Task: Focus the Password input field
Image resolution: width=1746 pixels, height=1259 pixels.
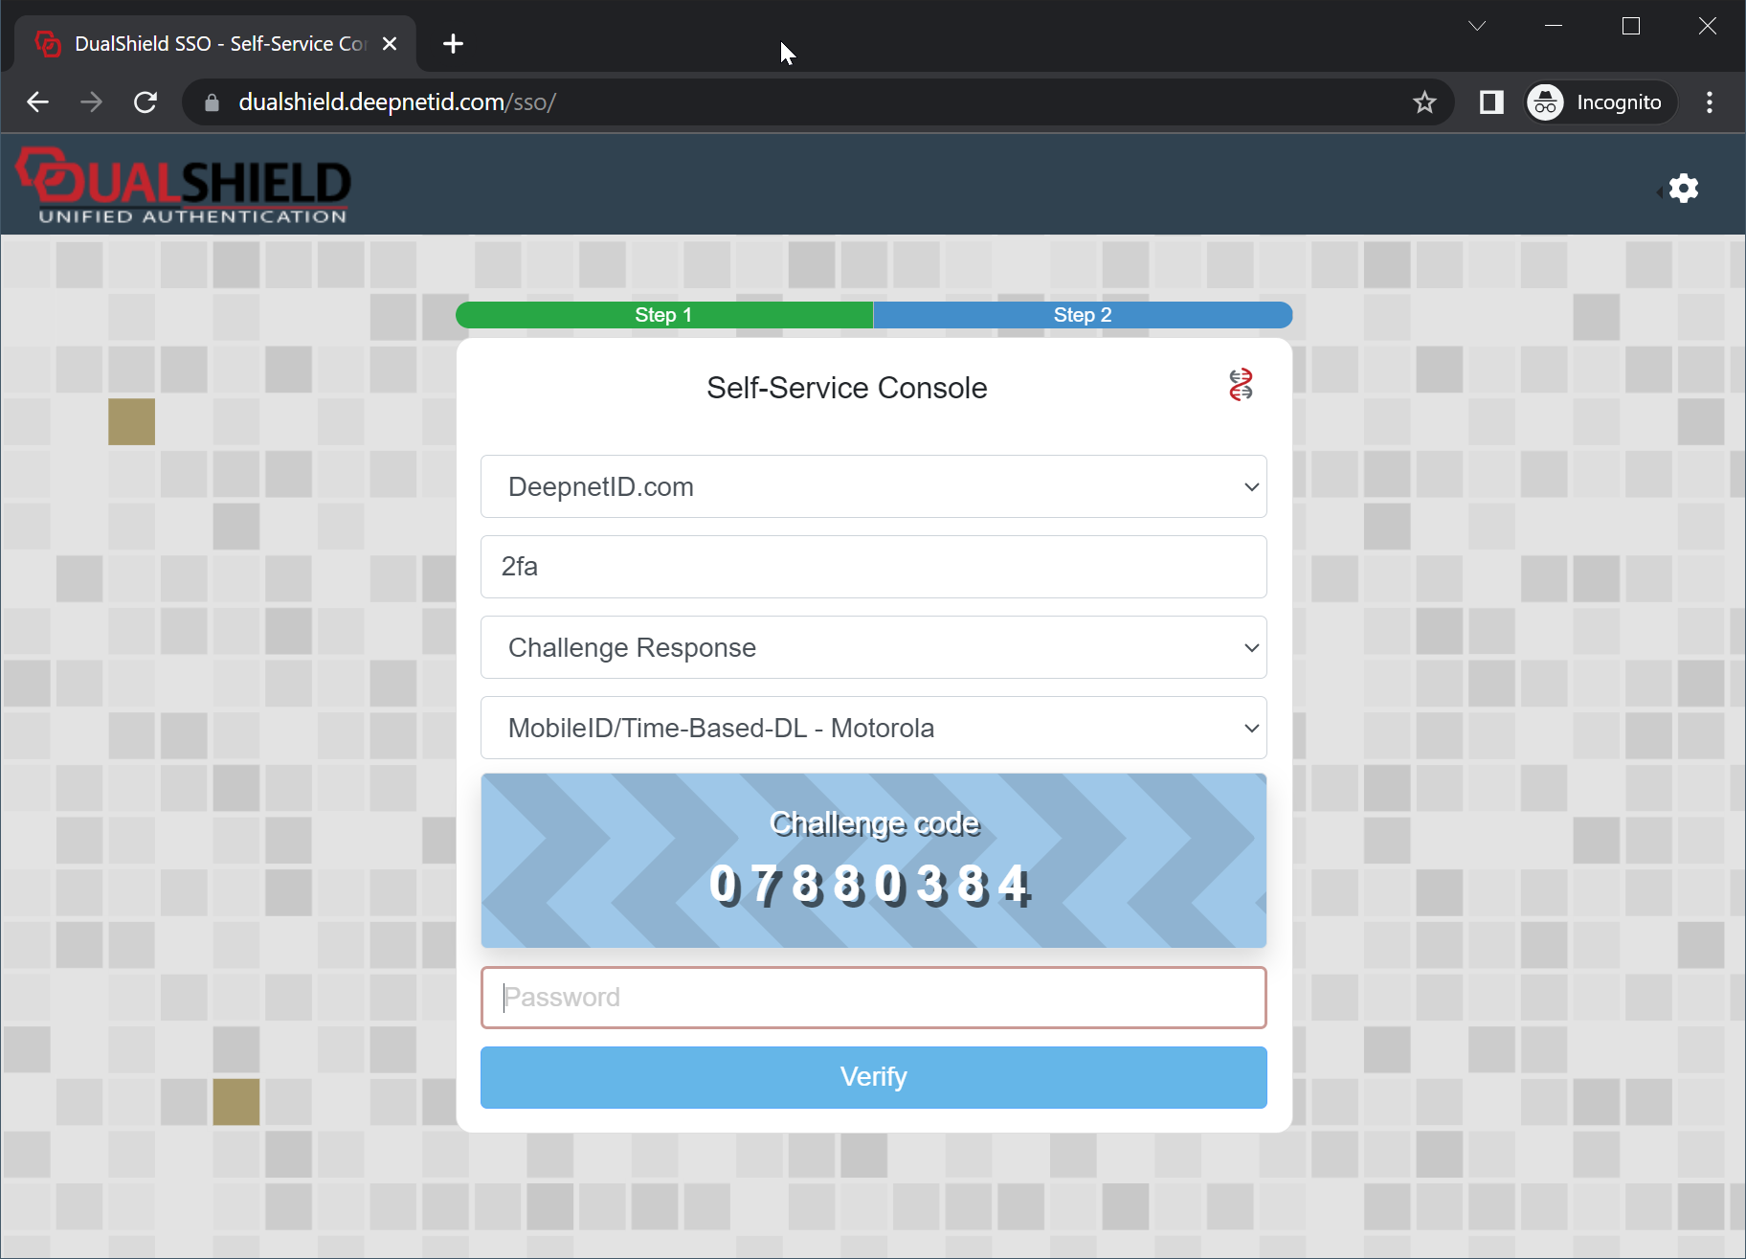Action: coord(873,998)
